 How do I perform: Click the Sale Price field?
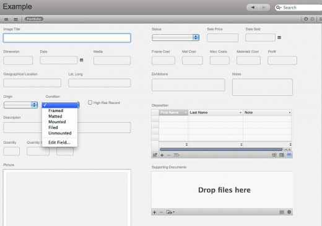(x=222, y=38)
